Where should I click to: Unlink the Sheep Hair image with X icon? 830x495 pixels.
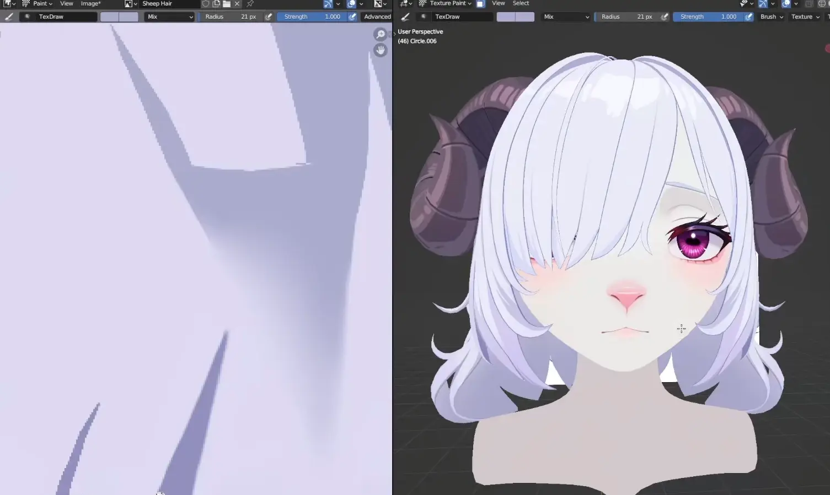pos(237,4)
